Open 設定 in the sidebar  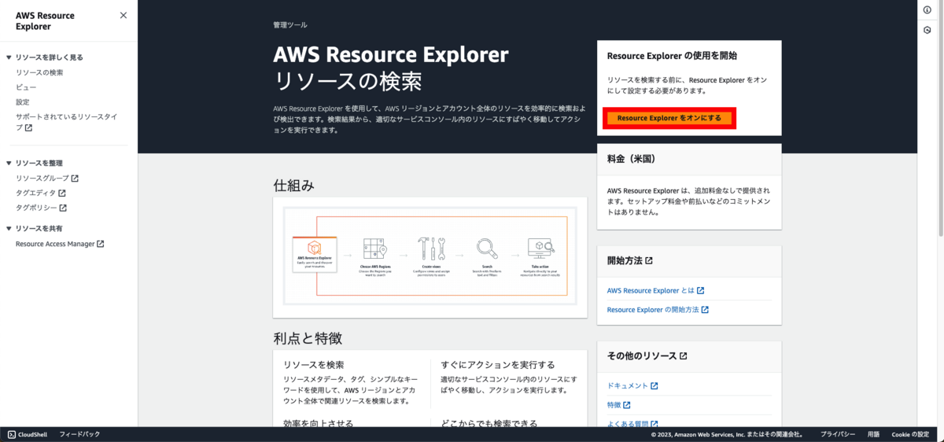pos(23,102)
